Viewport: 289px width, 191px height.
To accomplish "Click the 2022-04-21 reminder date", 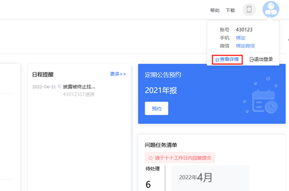I will pos(44,87).
